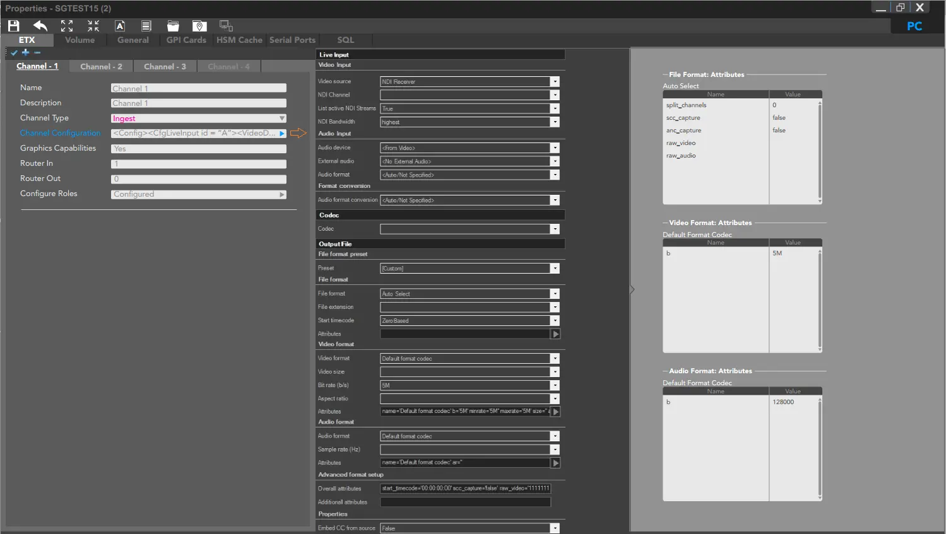946x534 pixels.
Task: Click the Additional attributes input field
Action: 465,502
